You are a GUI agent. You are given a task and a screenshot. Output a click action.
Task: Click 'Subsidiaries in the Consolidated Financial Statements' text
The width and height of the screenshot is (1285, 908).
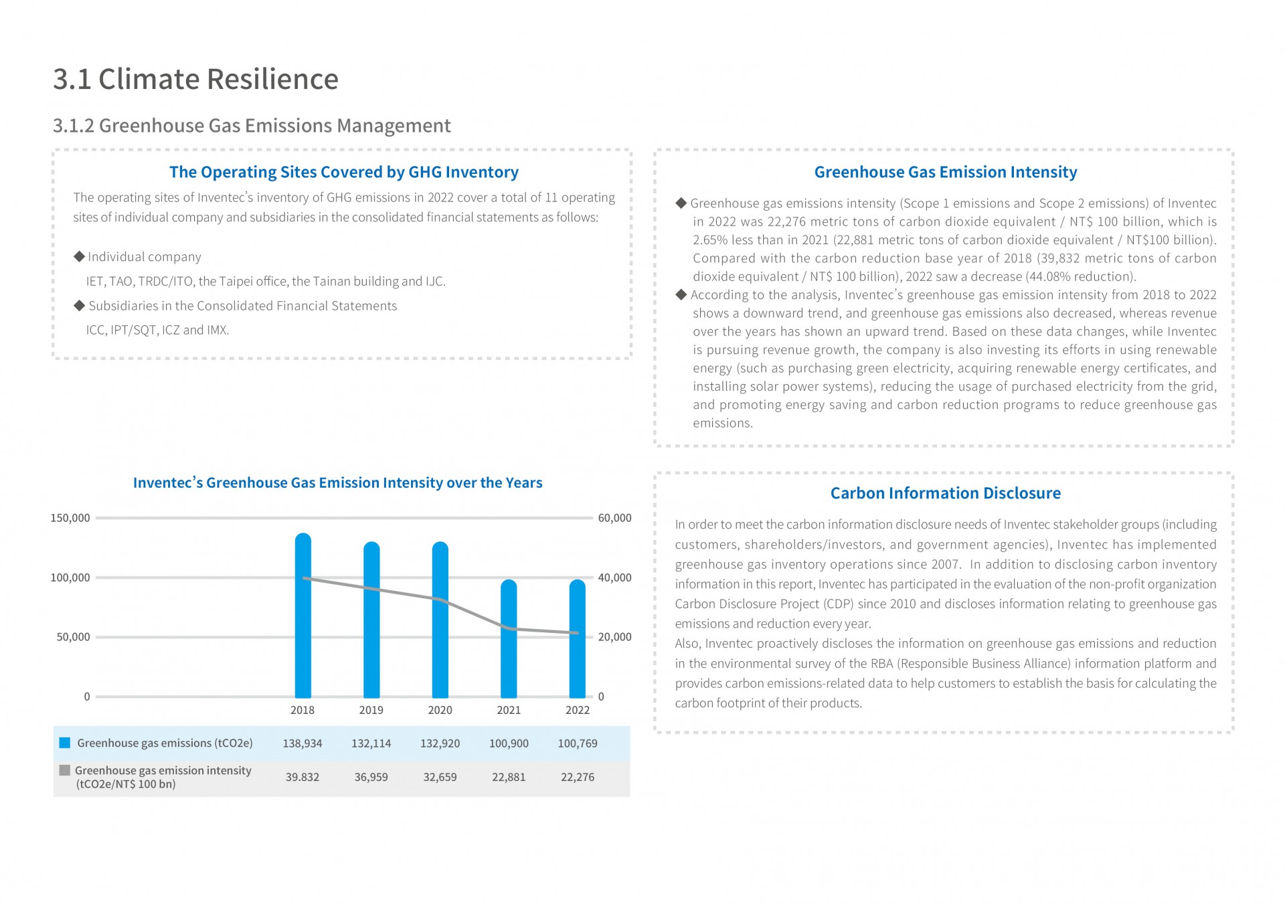243,306
